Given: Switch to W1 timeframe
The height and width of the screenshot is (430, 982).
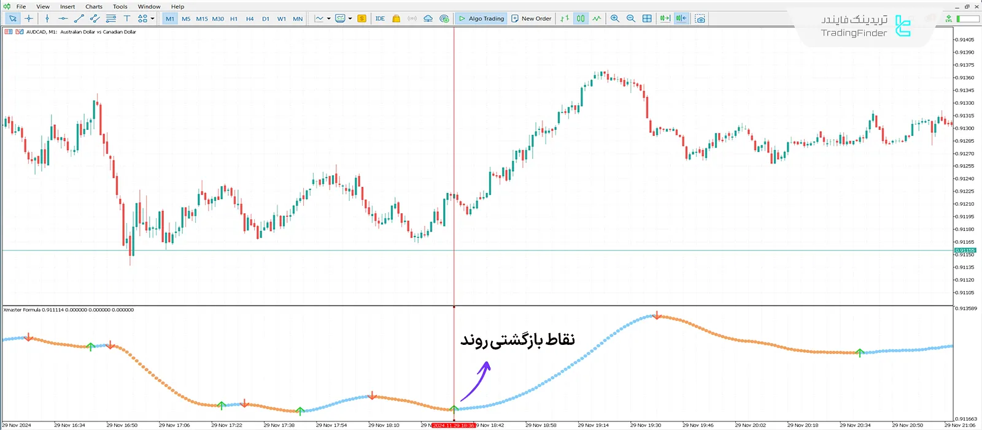Looking at the screenshot, I should [x=282, y=19].
